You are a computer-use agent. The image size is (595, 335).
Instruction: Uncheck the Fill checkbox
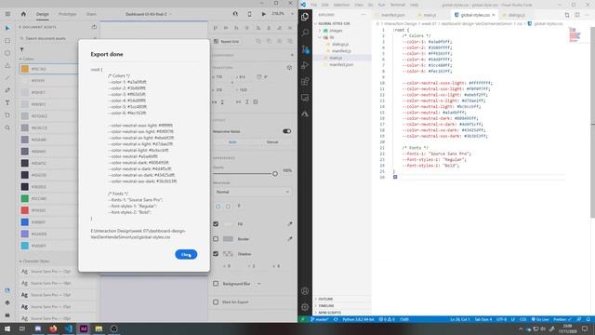tap(216, 224)
